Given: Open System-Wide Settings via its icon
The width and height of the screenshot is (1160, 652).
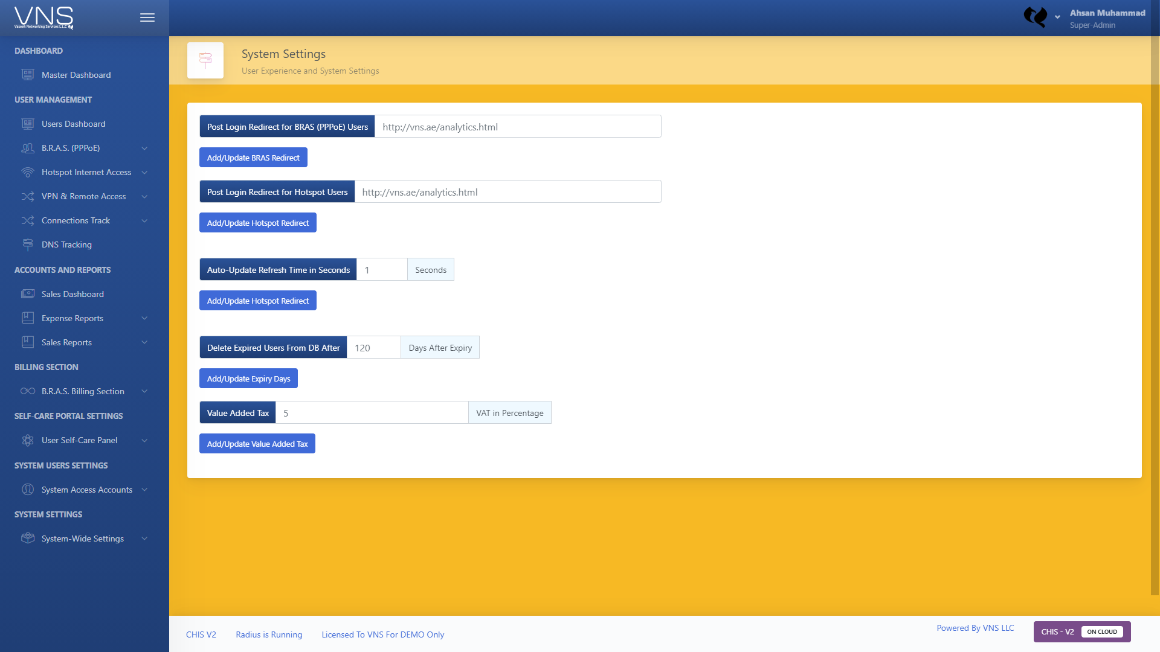Looking at the screenshot, I should [x=28, y=539].
